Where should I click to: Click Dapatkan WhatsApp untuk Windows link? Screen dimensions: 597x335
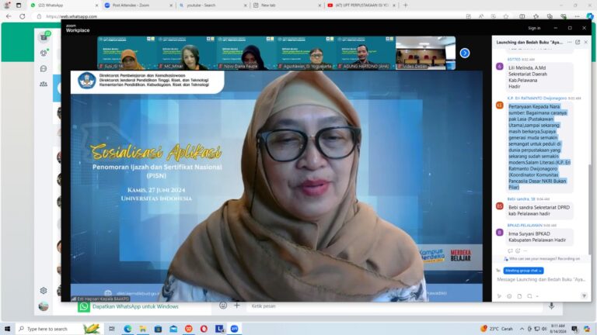point(134,306)
